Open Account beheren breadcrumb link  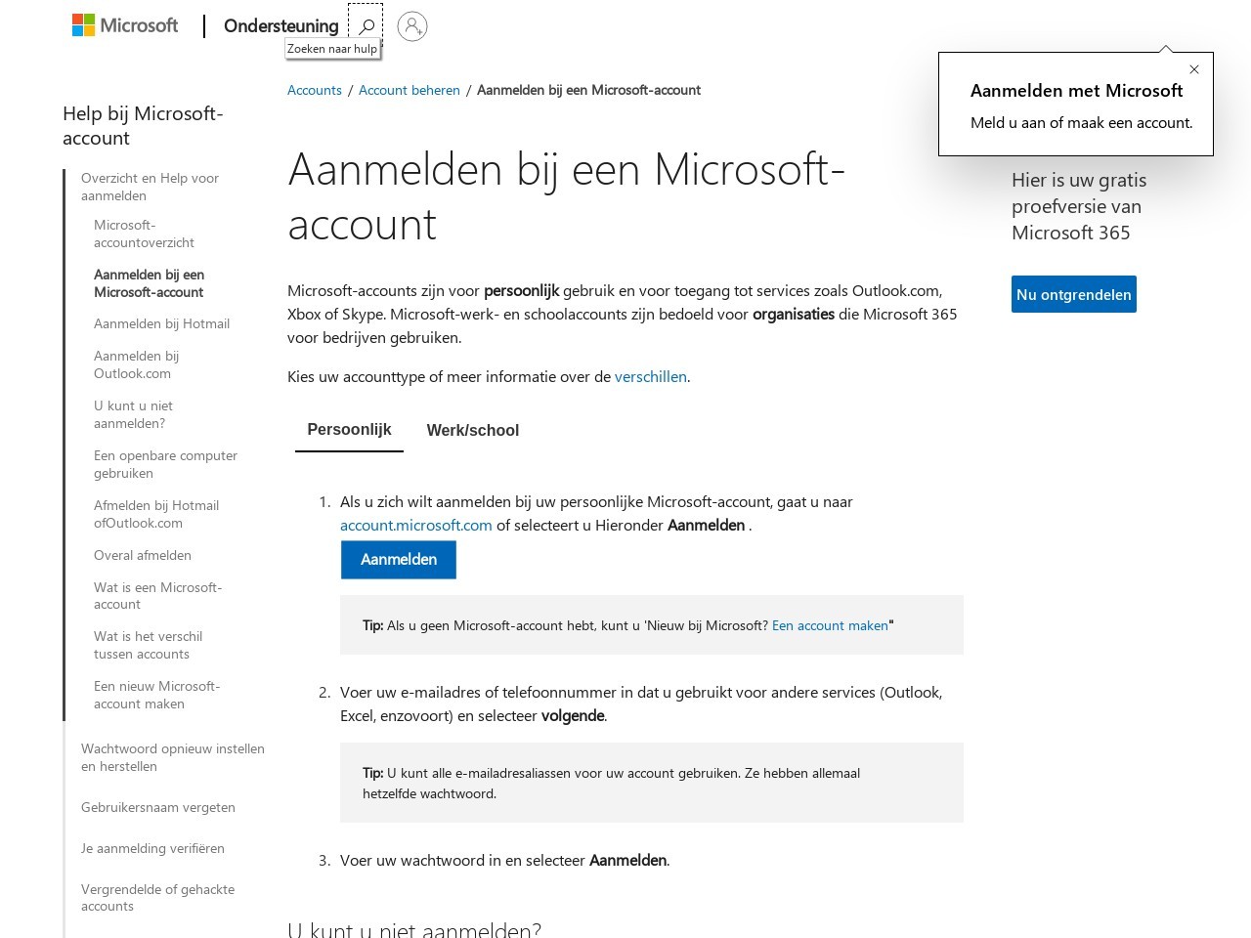point(409,90)
